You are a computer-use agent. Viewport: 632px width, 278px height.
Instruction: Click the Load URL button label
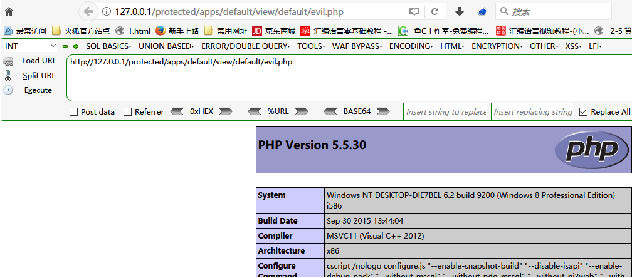coord(39,61)
